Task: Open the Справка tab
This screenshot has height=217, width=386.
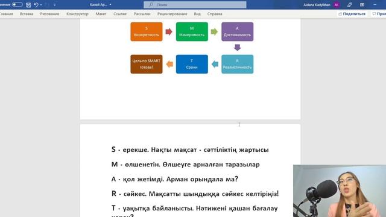Action: [215, 14]
